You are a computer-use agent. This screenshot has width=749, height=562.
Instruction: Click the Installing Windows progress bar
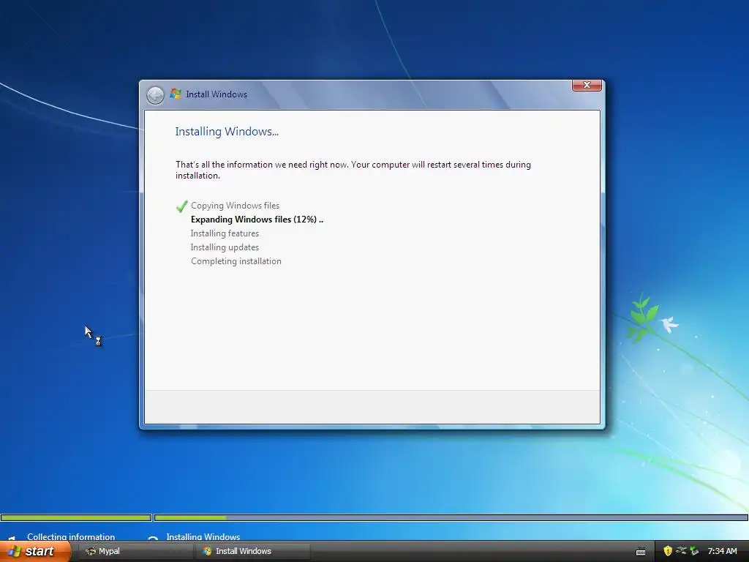451,517
